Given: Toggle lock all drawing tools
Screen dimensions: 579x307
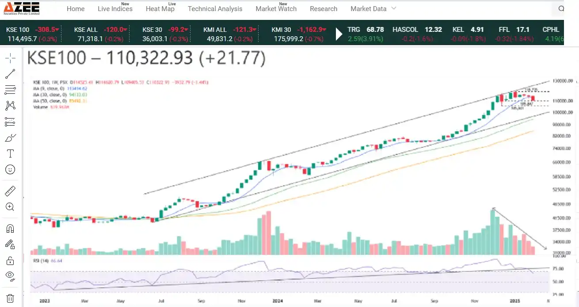Looking at the screenshot, I should point(10,261).
